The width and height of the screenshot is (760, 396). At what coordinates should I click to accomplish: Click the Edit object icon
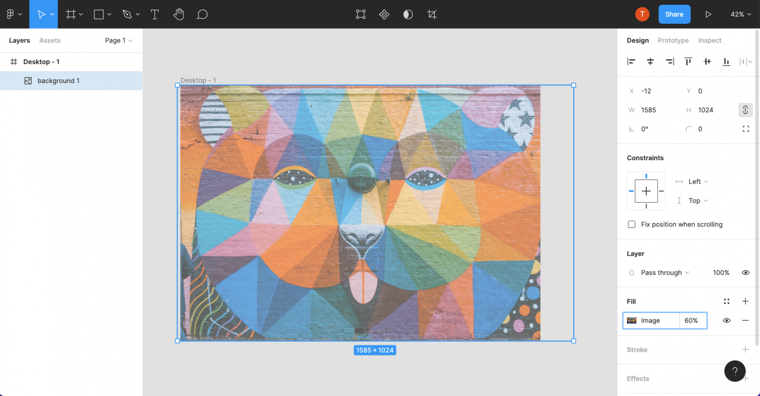pyautogui.click(x=361, y=14)
